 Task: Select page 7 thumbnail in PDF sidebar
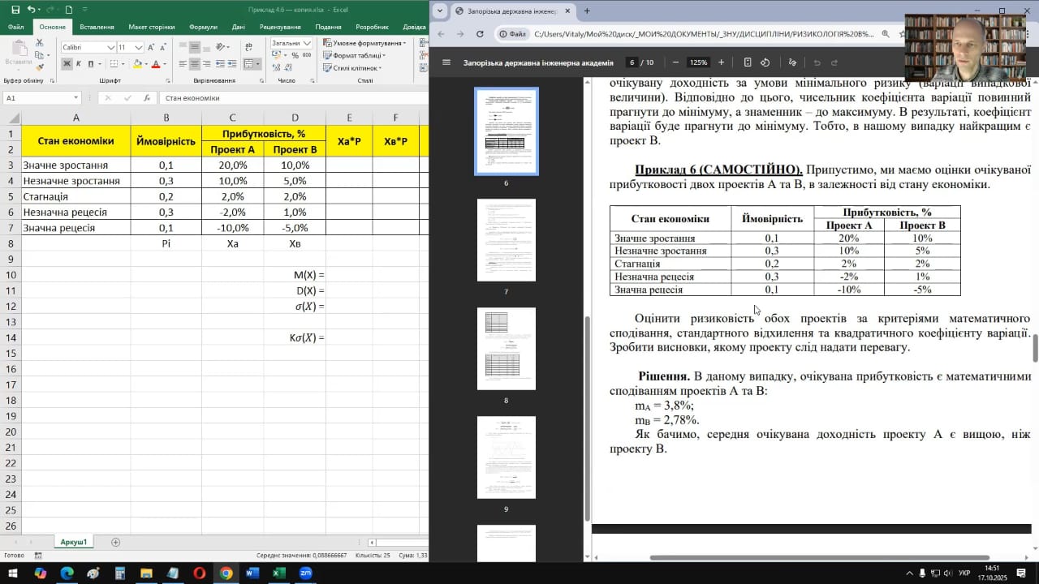click(x=506, y=240)
